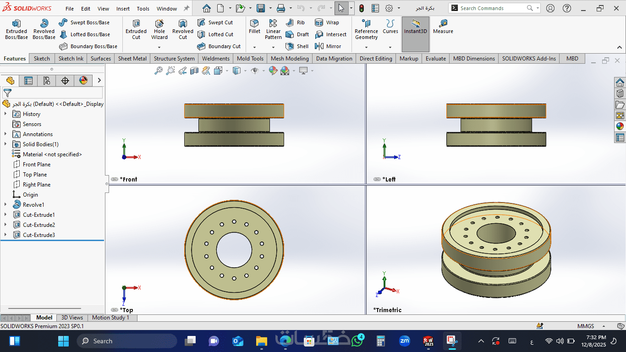This screenshot has width=626, height=352.
Task: Pick the Boundary Cut tool
Action: click(219, 46)
